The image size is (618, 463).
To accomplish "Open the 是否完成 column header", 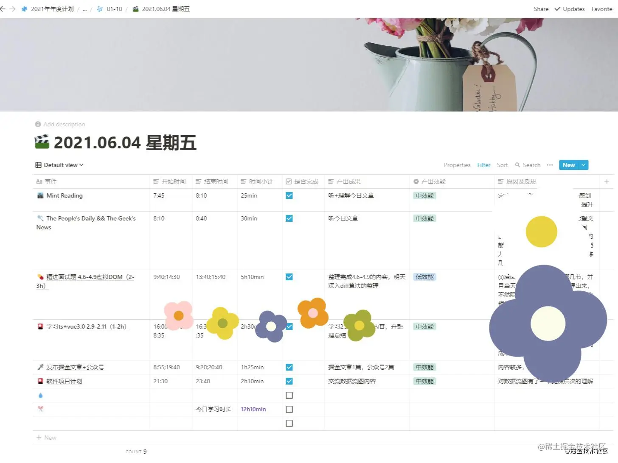I will pos(303,181).
